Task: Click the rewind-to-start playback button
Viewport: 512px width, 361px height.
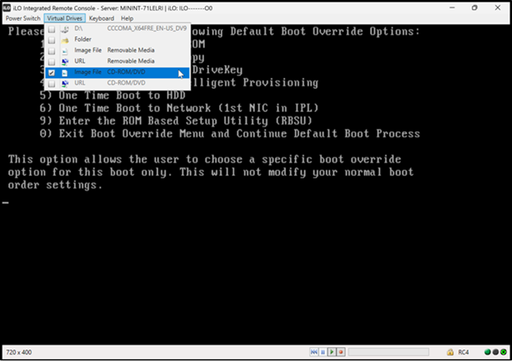Action: 314,352
